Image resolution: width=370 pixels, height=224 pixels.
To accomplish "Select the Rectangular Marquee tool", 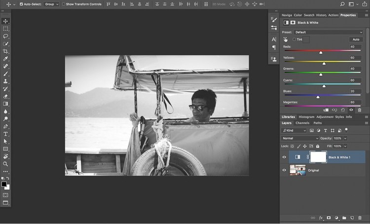I will point(5,29).
